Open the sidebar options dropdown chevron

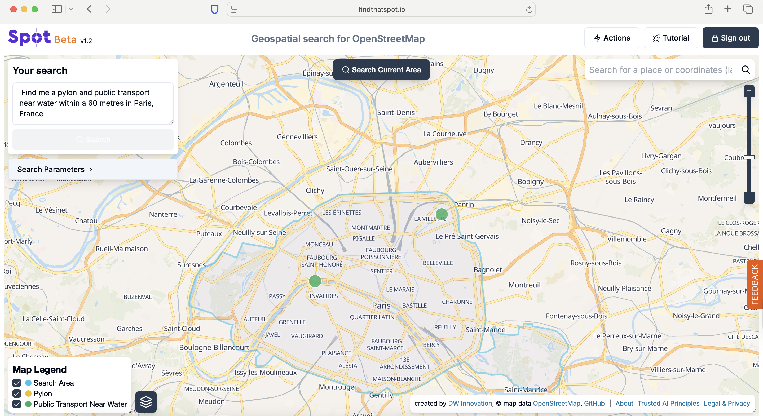pyautogui.click(x=71, y=9)
